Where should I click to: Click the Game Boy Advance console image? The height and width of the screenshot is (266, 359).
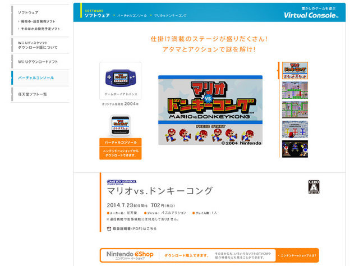[121, 78]
